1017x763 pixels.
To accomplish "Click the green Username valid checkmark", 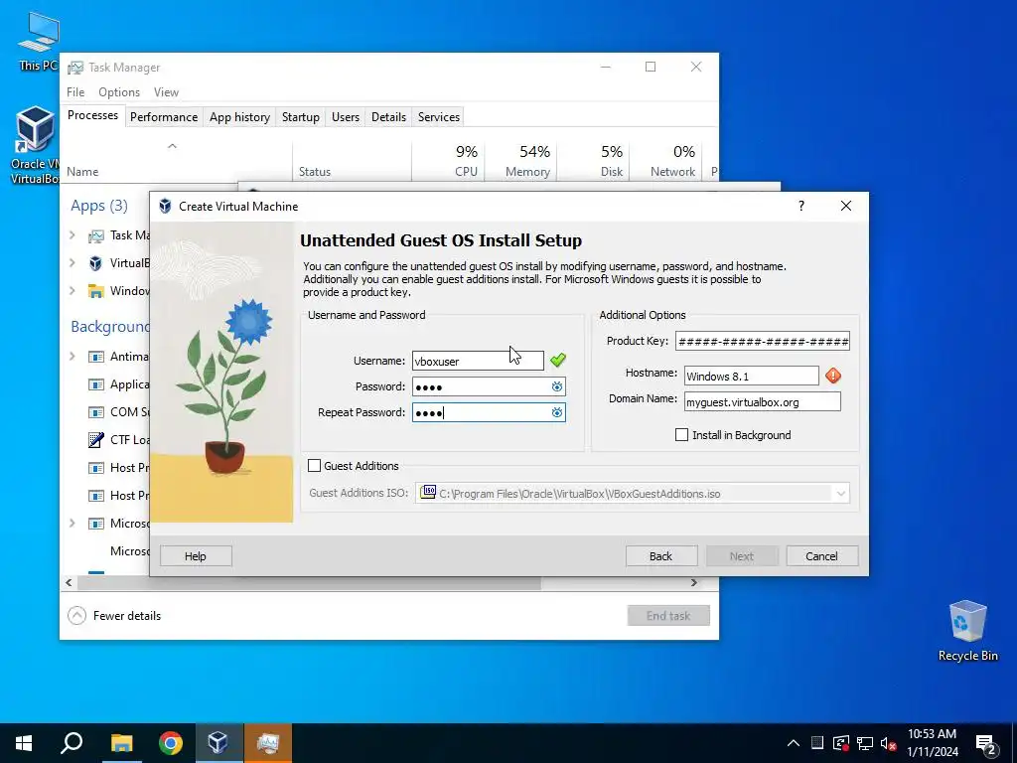I will coord(558,360).
